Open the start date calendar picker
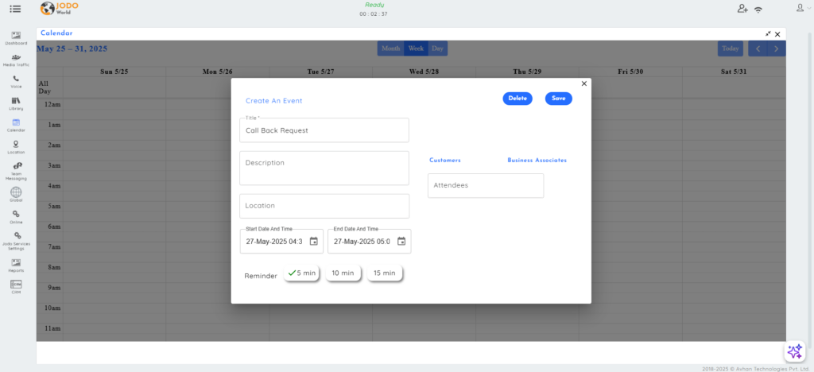Screen dimensions: 814x372 313,242
